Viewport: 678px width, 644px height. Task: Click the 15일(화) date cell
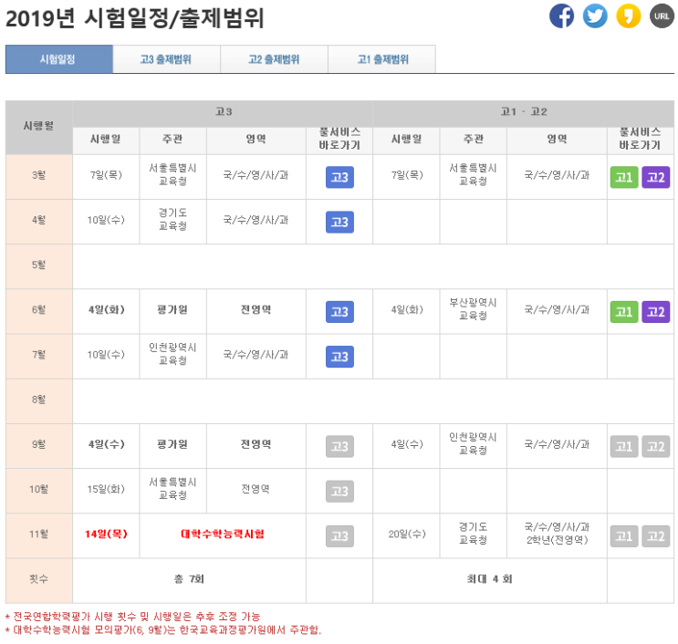tap(106, 490)
